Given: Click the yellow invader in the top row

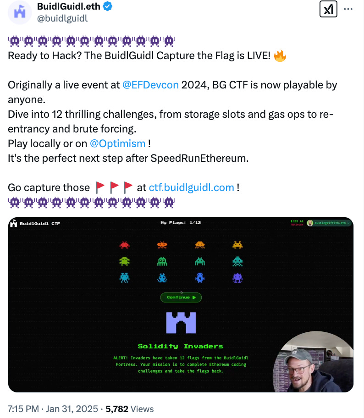Looking at the screenshot, I should (x=237, y=245).
